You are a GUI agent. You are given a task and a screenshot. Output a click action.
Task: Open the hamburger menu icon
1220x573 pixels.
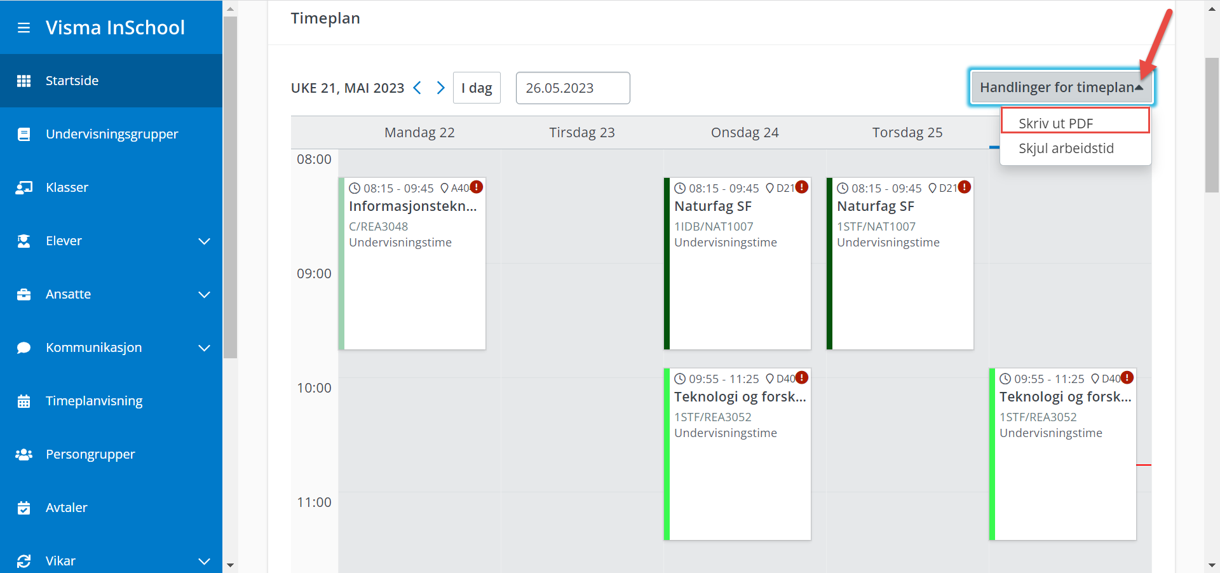[24, 28]
